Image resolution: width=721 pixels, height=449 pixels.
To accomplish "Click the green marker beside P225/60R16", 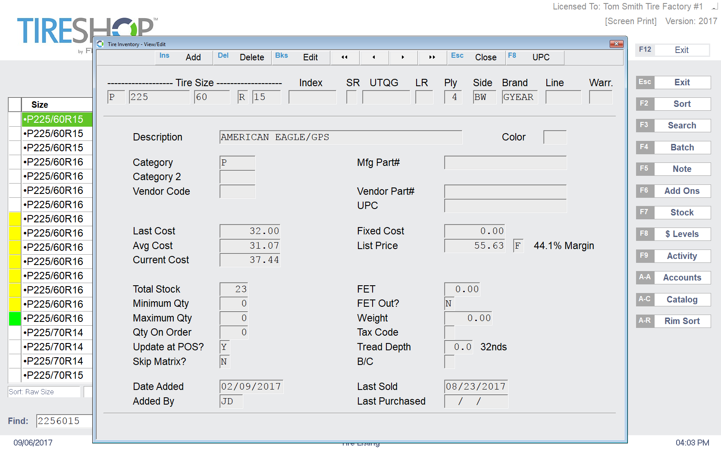I will 15,318.
